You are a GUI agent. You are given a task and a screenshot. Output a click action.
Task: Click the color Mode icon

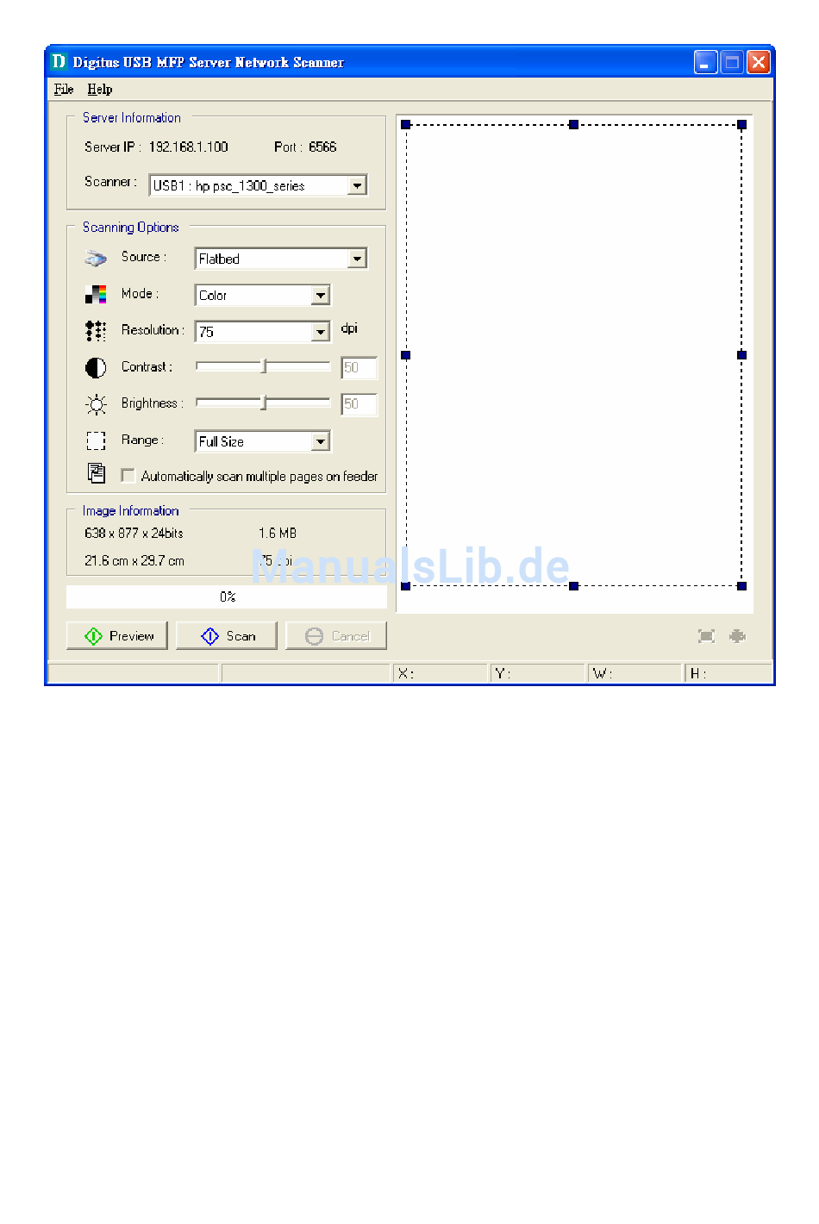click(96, 295)
